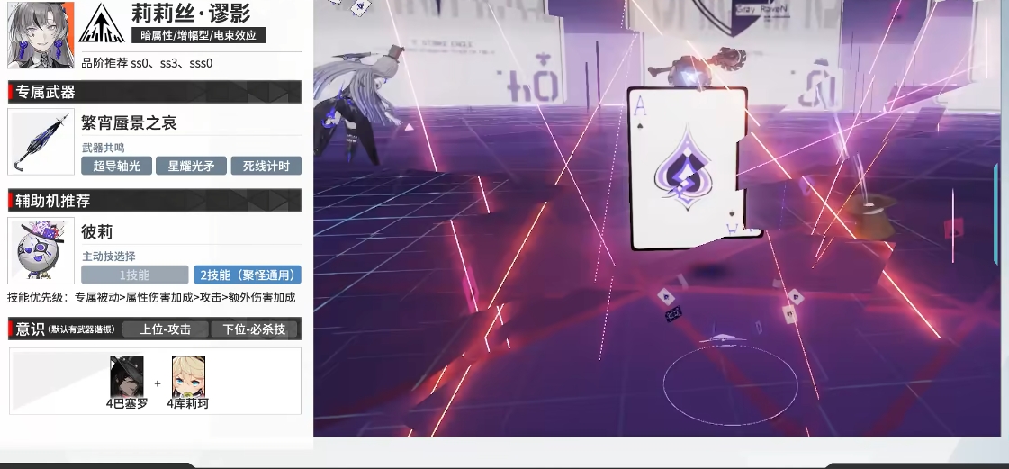Select the 星耀光矛 weapon resonance tag

[191, 166]
